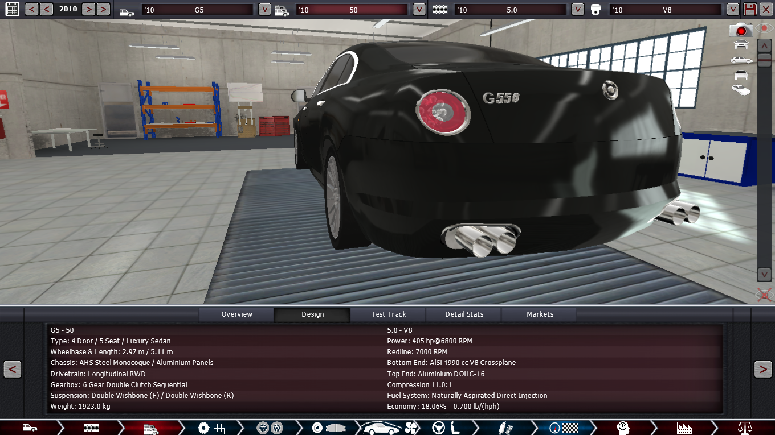The image size is (775, 435).
Task: Select the rear car view icon
Action: pyautogui.click(x=741, y=74)
